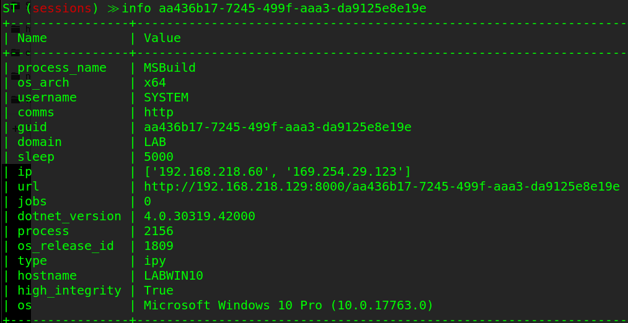Select the dotnet_version value 4.0.30319.42000

pyautogui.click(x=199, y=216)
